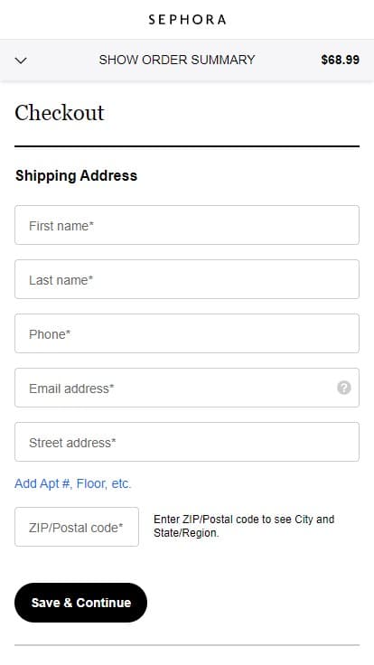Focus the ZIP/Postal code field
This screenshot has width=374, height=665.
[x=77, y=527]
